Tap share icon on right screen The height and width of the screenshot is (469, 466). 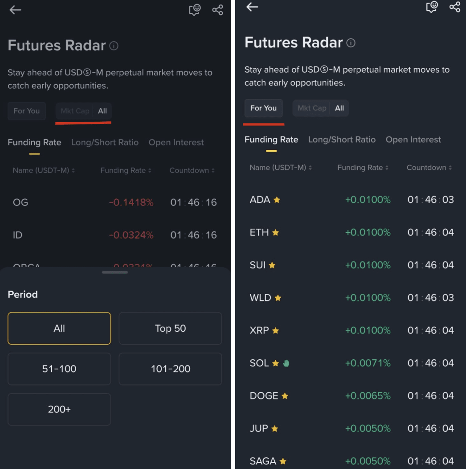[x=455, y=7]
